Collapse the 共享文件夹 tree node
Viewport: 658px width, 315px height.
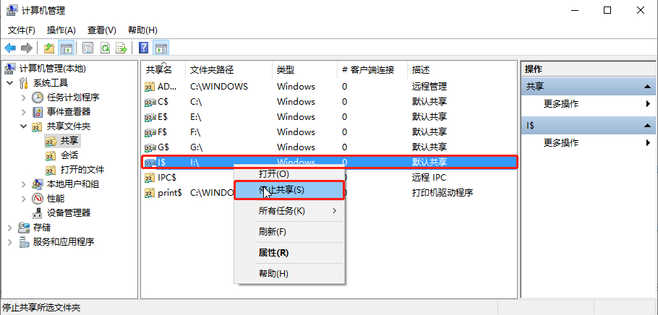coord(23,126)
